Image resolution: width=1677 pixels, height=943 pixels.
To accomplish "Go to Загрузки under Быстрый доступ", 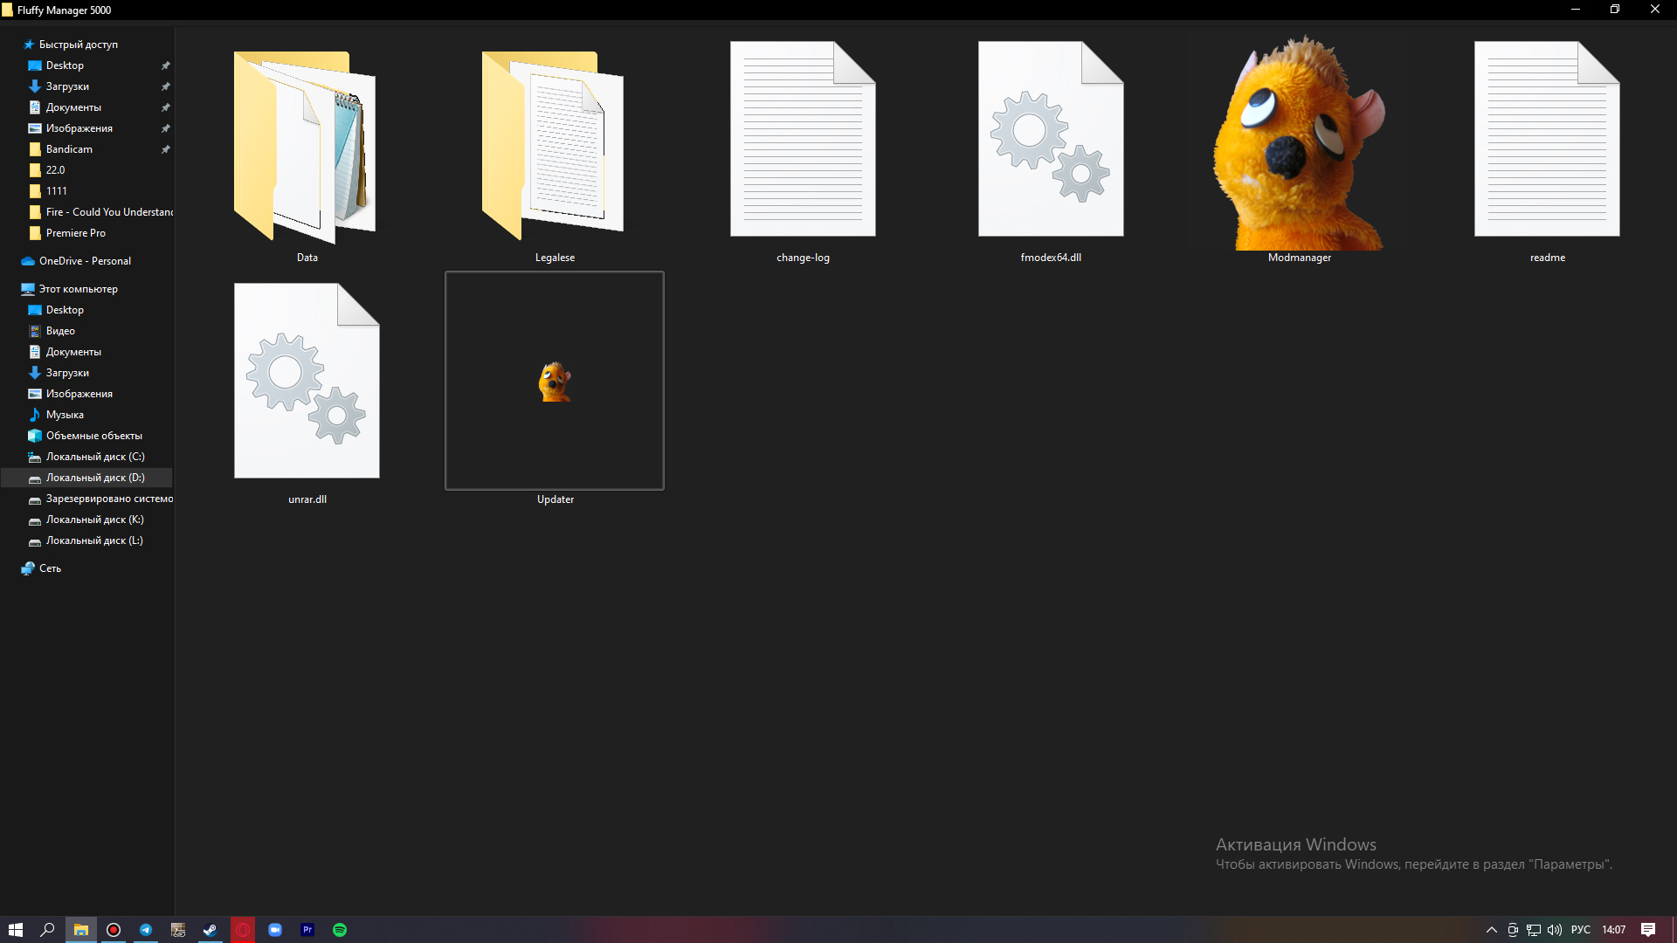I will tap(67, 86).
